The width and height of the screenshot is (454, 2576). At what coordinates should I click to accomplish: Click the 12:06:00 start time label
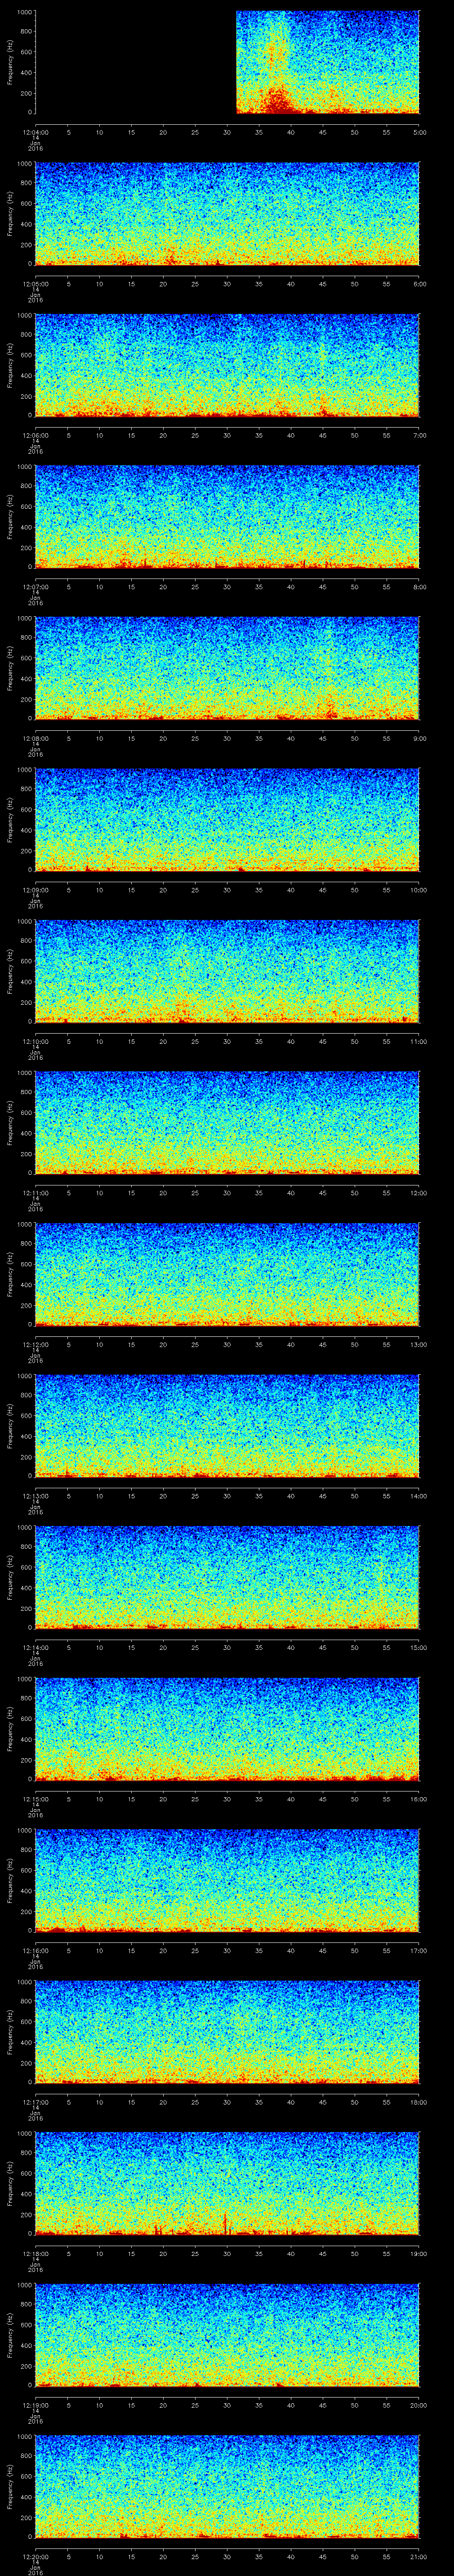[x=35, y=434]
